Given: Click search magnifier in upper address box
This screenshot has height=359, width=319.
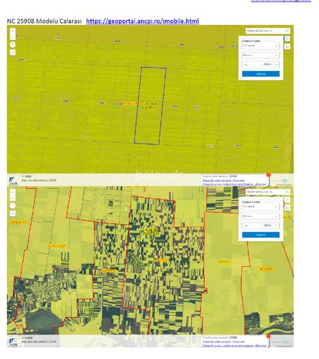Looking at the screenshot, I should [287, 31].
